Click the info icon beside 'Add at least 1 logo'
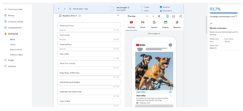This screenshot has width=243, height=111. click(70, 9)
